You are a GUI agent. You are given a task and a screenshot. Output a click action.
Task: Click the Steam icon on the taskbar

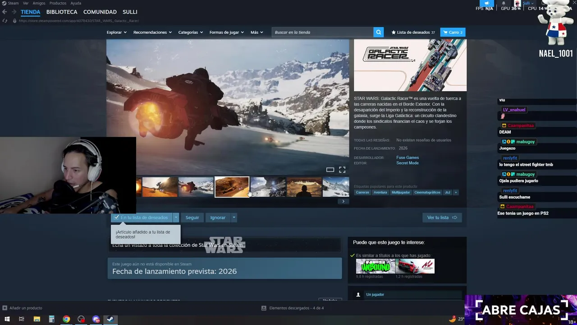click(x=110, y=319)
